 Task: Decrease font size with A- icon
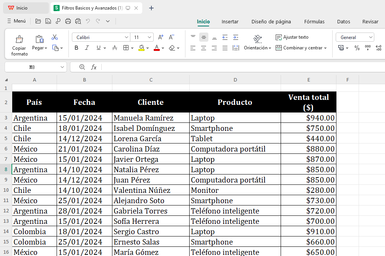click(171, 37)
